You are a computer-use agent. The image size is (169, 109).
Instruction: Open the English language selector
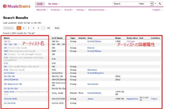(x=157, y=10)
